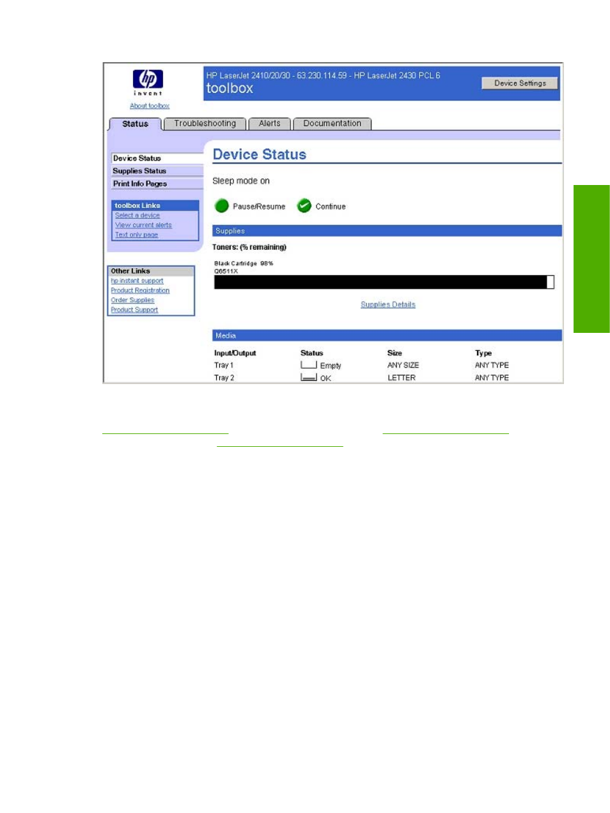
Task: Click the toolbox Links panel header
Action: (x=155, y=205)
